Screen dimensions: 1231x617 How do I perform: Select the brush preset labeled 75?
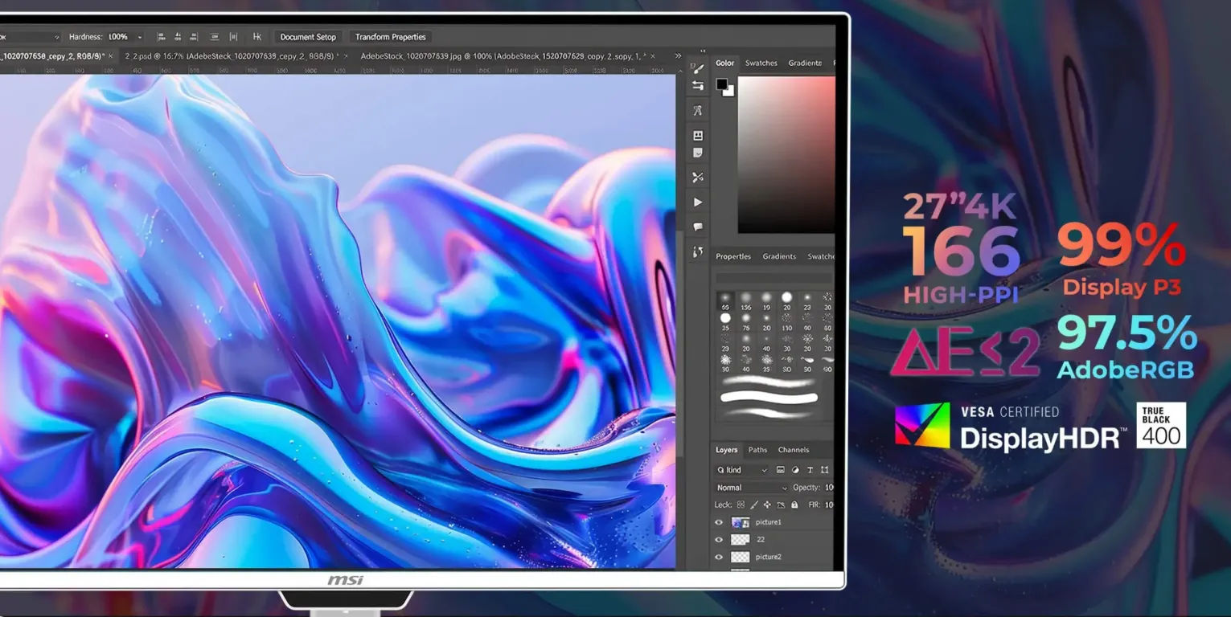click(746, 322)
